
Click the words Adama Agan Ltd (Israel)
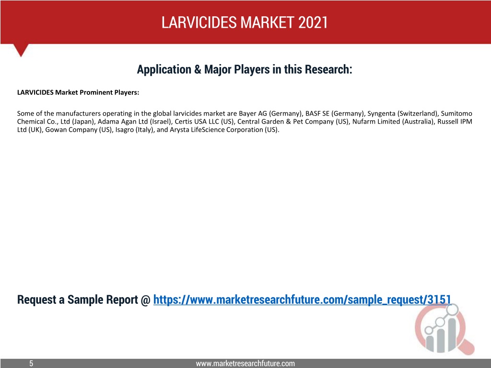click(x=135, y=121)
